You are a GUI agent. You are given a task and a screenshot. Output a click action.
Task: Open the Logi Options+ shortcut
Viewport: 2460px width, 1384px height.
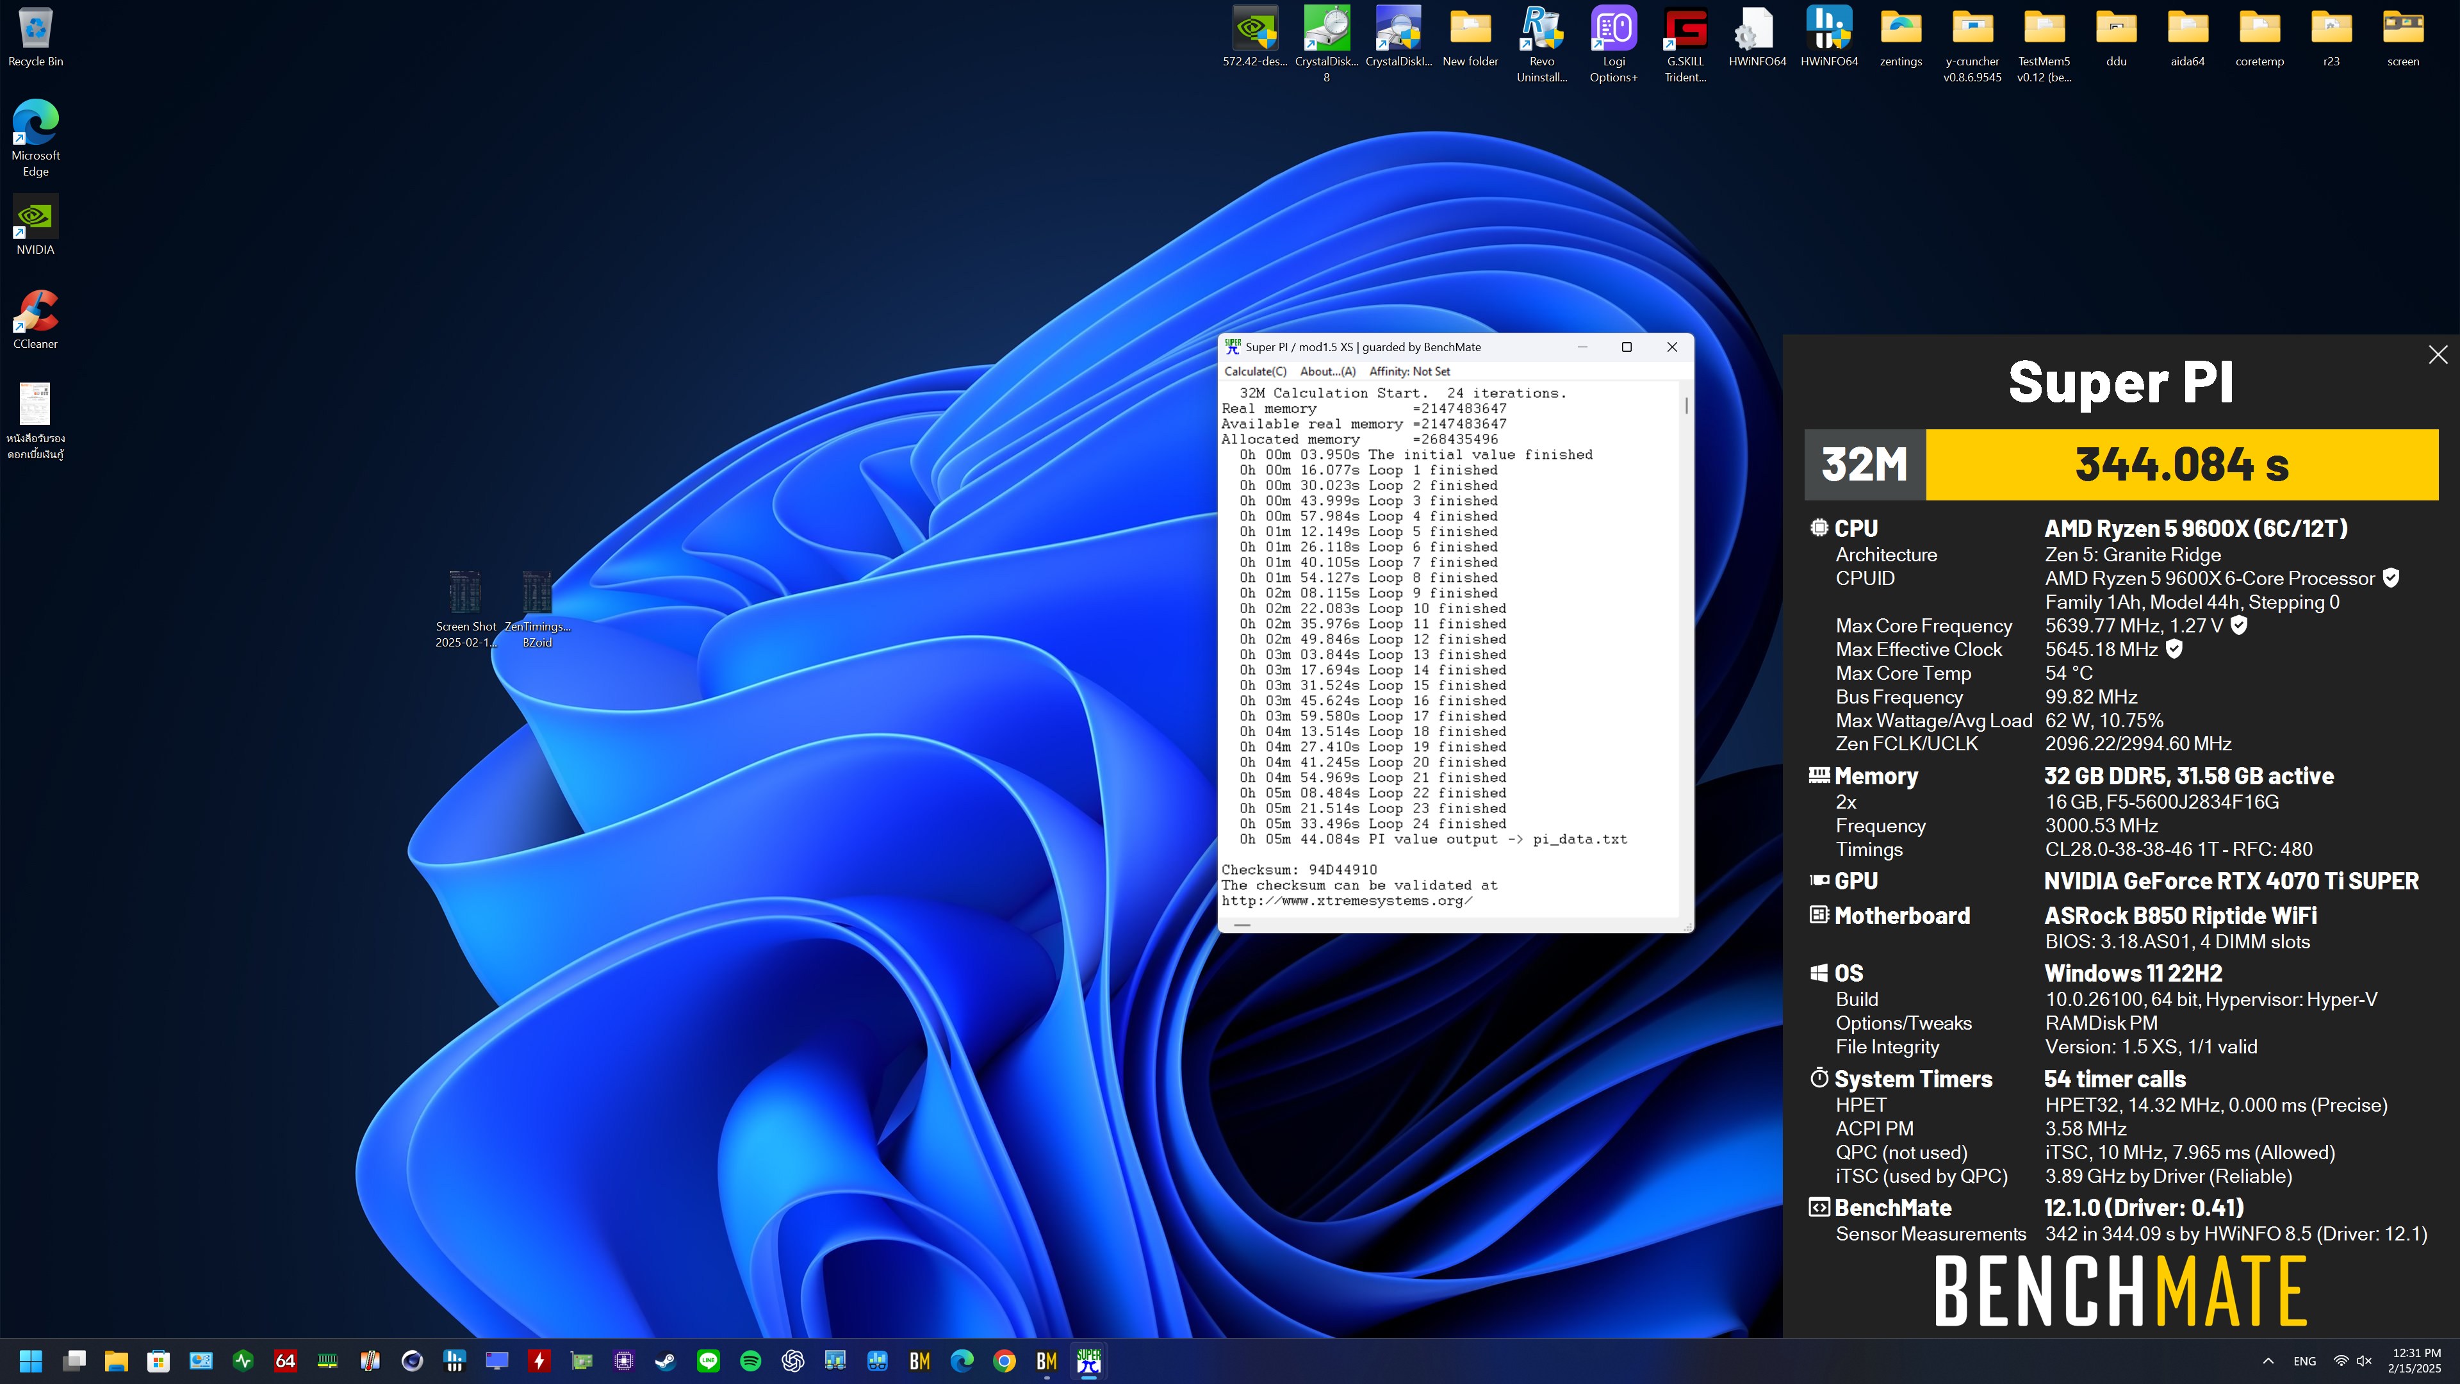tap(1614, 44)
